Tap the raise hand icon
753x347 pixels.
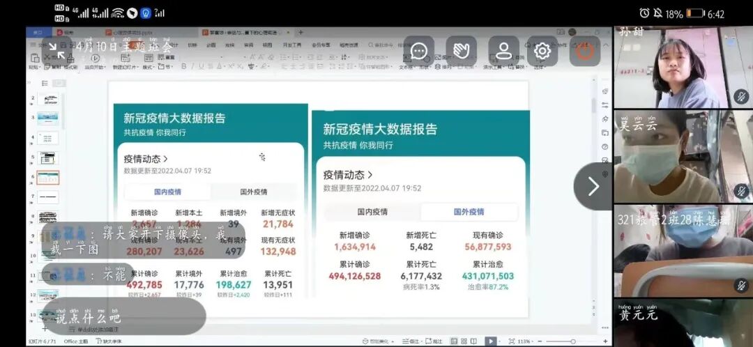[x=461, y=51]
